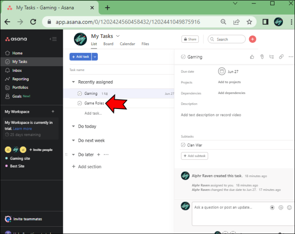Screen dimensions: 295x234
Task: Click the browser zoom magnifier icon
Action: pos(223,22)
